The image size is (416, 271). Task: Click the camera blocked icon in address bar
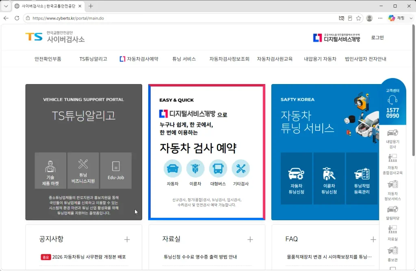click(x=341, y=18)
